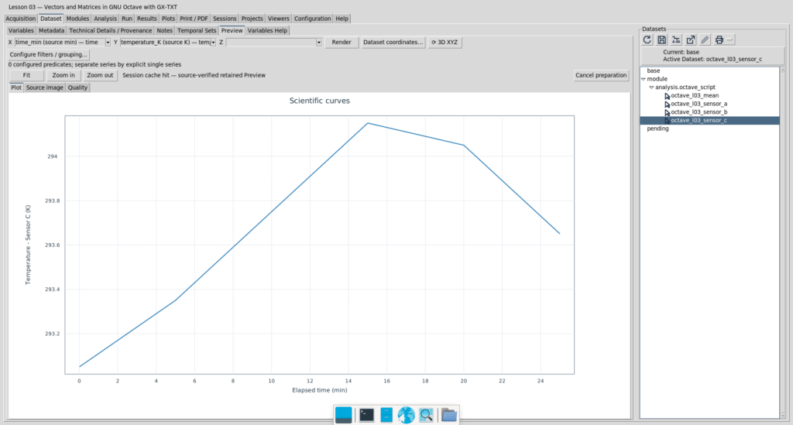Click the refresh datasets icon
The height and width of the screenshot is (425, 793).
pos(647,39)
